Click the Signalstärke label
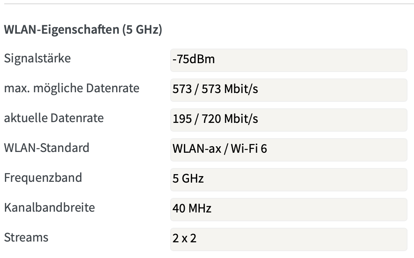Screen dimensions: 414x258 click(x=37, y=59)
